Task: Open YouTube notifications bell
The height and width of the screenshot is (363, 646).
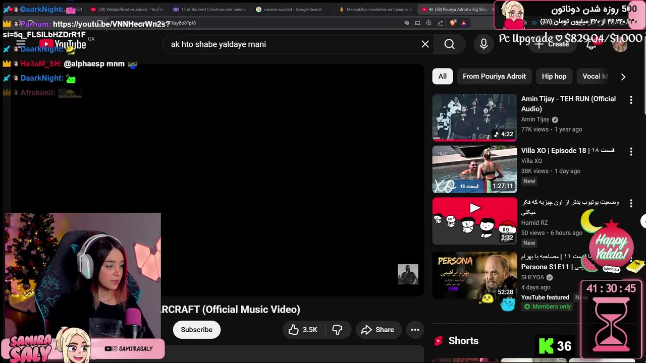Action: tap(591, 44)
